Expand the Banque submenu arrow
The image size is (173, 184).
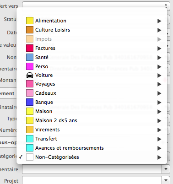[x=159, y=103]
